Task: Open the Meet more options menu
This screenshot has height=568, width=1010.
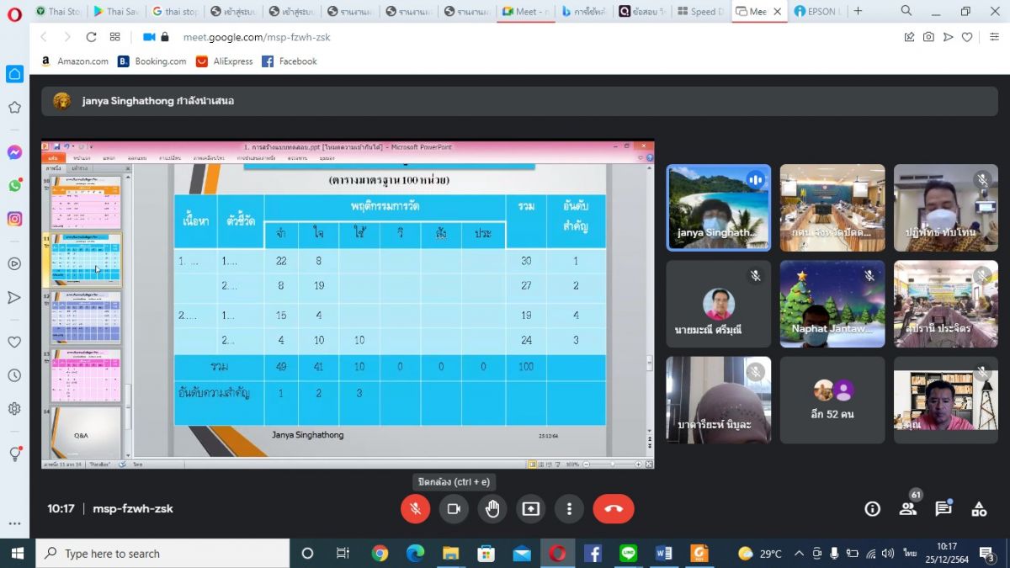Action: (x=570, y=508)
